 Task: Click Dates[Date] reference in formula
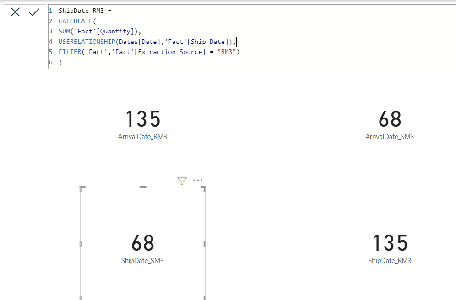(x=140, y=42)
